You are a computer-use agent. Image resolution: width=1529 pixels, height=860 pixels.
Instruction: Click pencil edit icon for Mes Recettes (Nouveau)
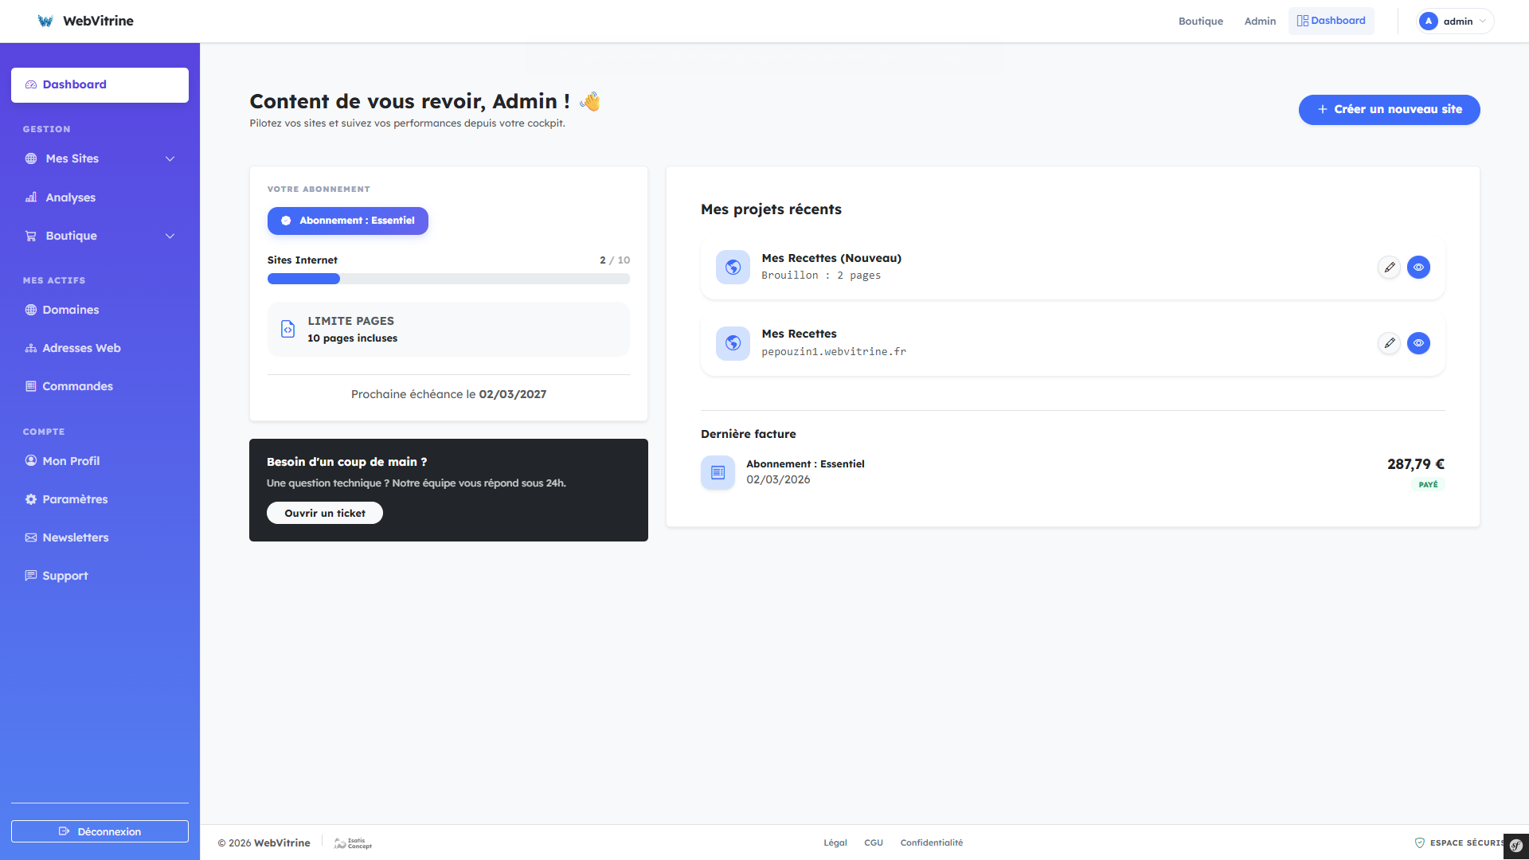1389,268
